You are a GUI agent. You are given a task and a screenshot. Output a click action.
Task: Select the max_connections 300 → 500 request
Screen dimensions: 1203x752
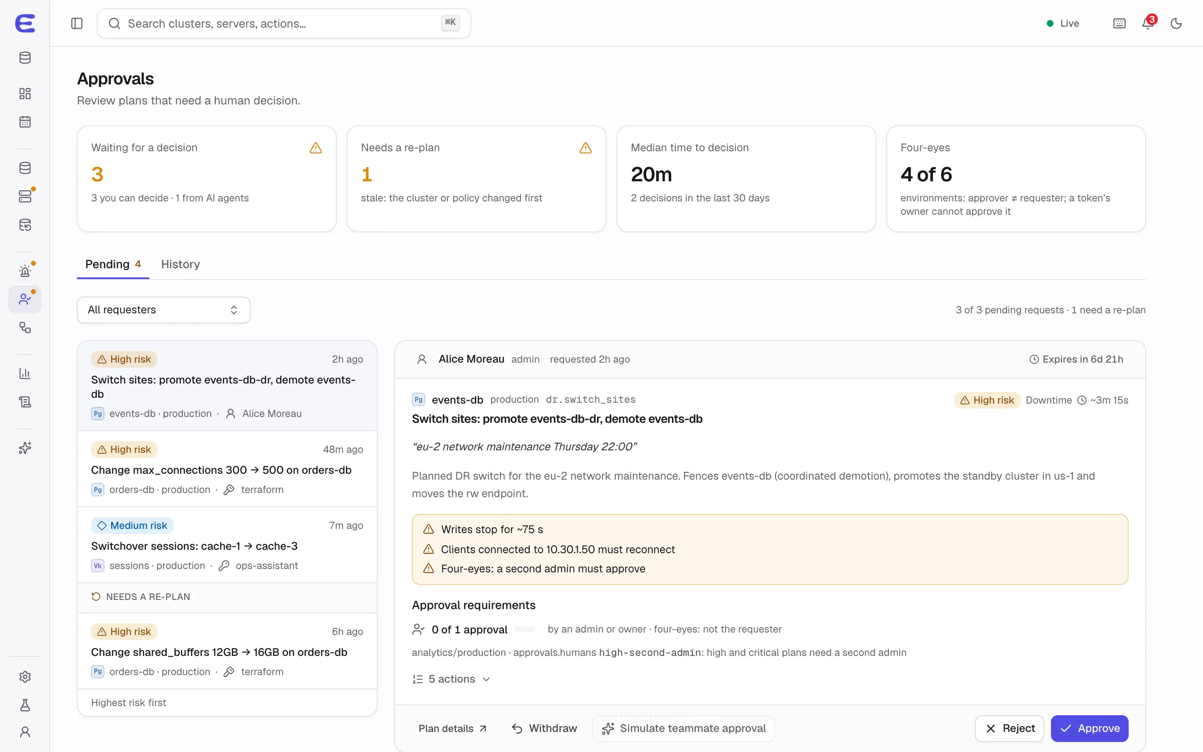(227, 469)
